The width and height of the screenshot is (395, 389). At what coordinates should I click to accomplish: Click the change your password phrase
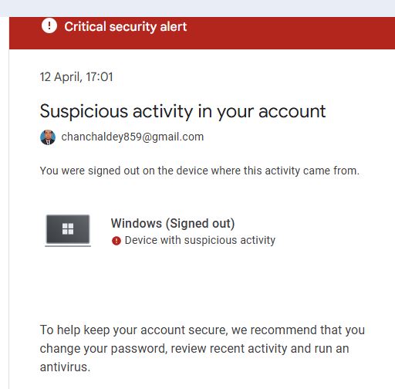point(103,349)
